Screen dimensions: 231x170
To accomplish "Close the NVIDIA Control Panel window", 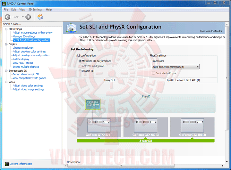I will [224, 3].
